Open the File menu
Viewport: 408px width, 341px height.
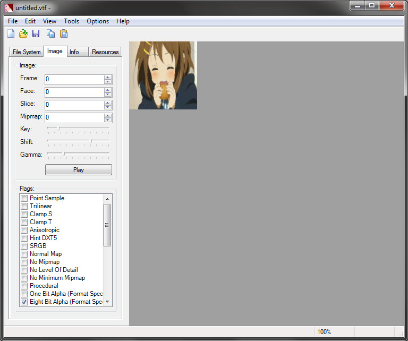tap(13, 21)
